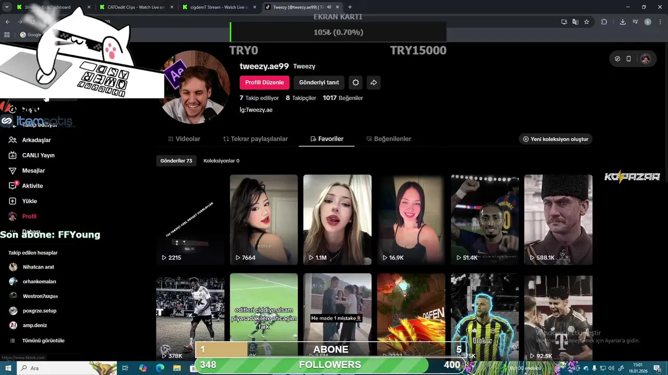Open Chrome downloads icon
This screenshot has width=668, height=375.
click(623, 22)
